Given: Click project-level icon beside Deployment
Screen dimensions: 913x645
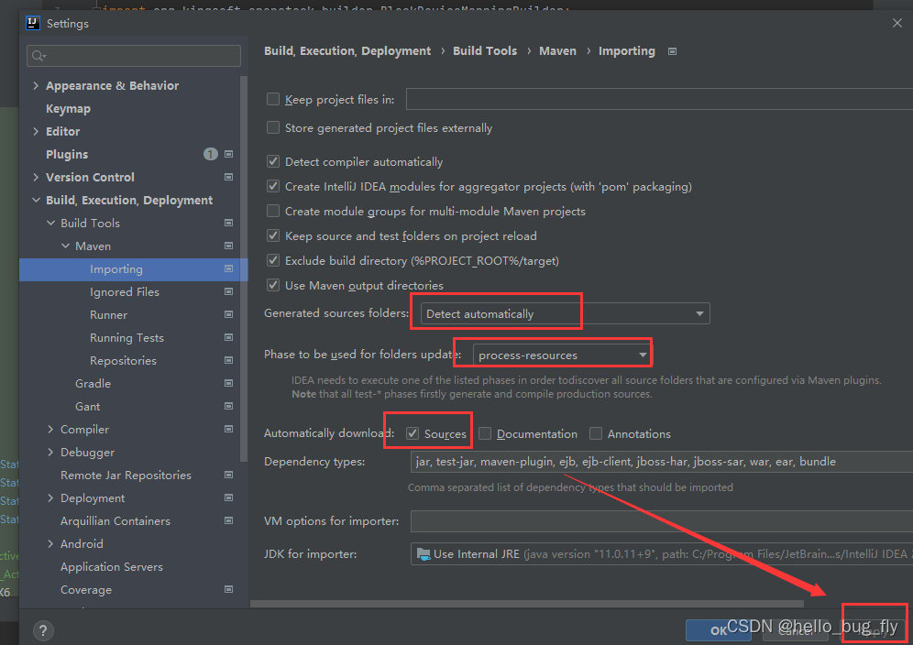Looking at the screenshot, I should click(229, 497).
